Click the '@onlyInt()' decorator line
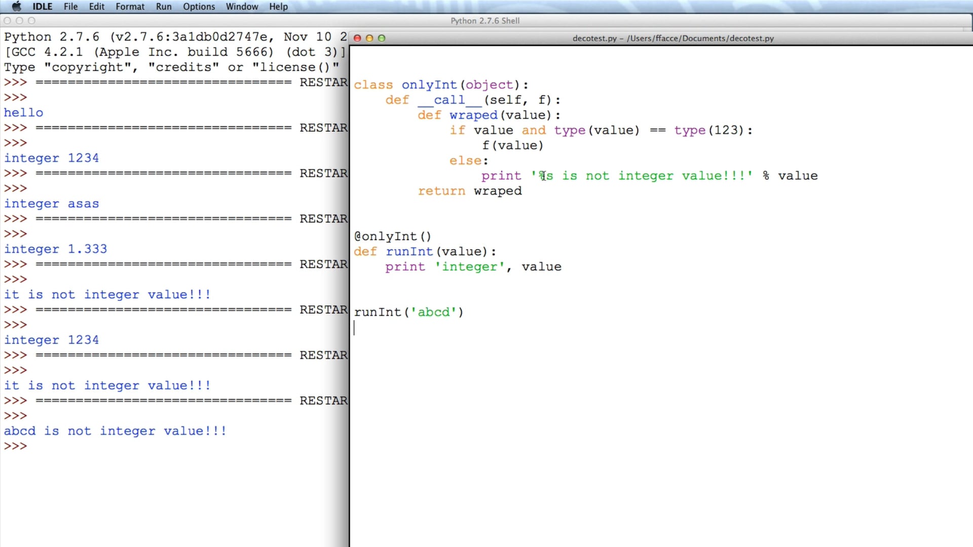973x547 pixels. pos(393,237)
